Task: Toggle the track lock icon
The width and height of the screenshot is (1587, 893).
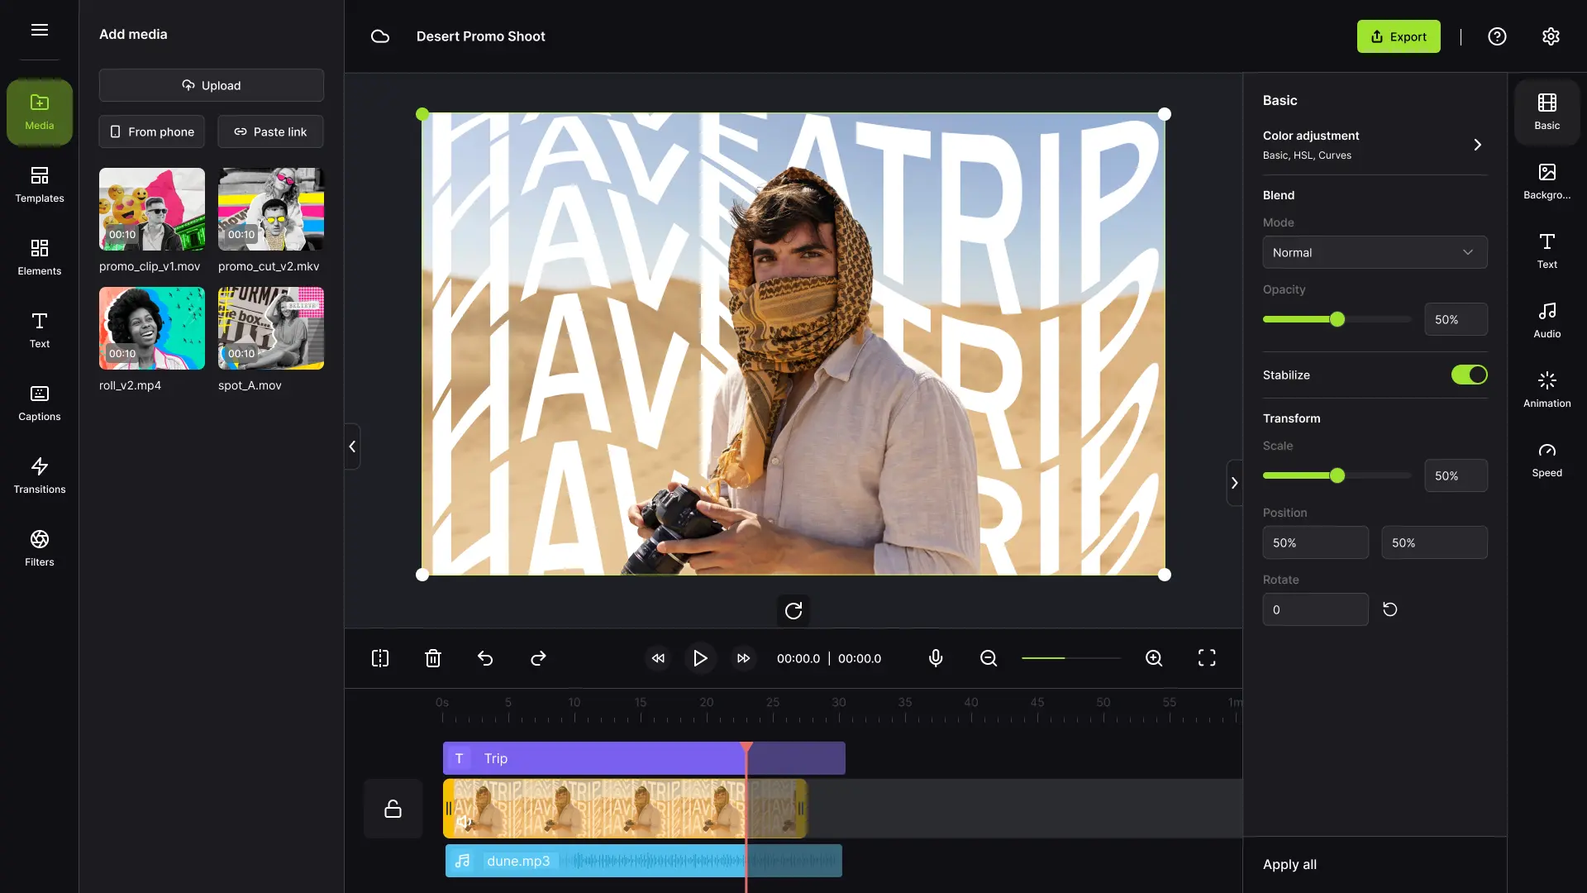Action: click(x=393, y=809)
